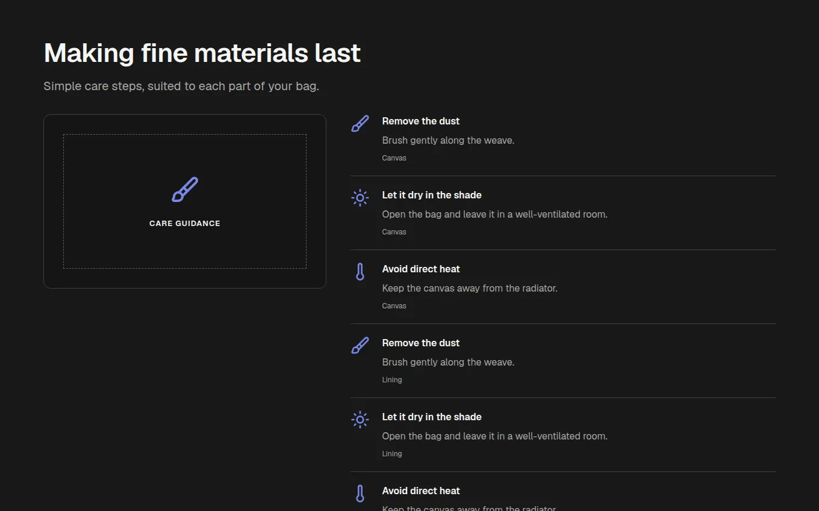819x511 pixels.
Task: Click Brush gently text in Canvas row
Action: pyautogui.click(x=449, y=140)
